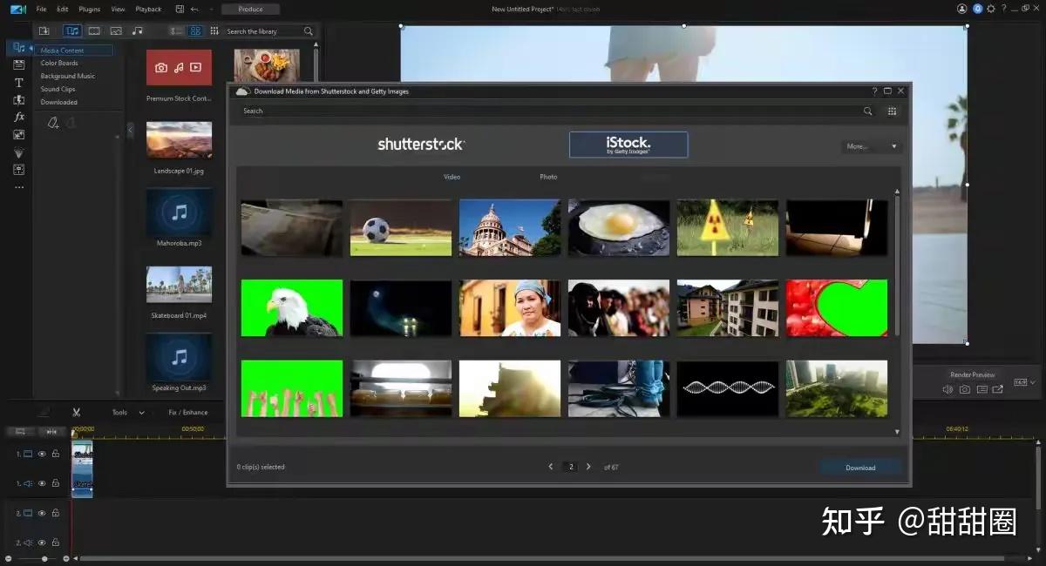Open preferences gear icon
The width and height of the screenshot is (1046, 566).
pyautogui.click(x=991, y=9)
